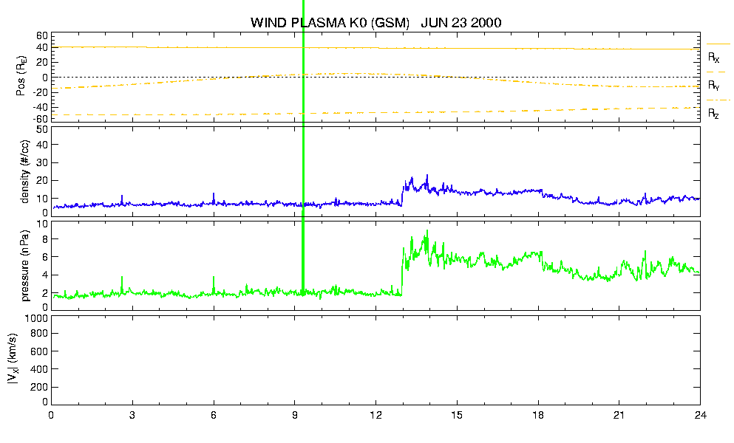Click hour 15 on the time axis

point(457,416)
